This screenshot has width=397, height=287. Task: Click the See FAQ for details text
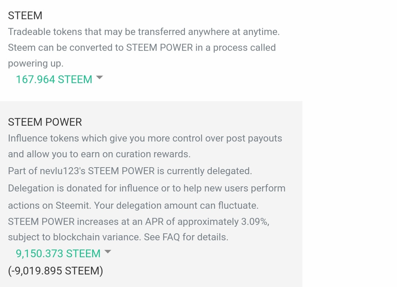[x=186, y=237]
